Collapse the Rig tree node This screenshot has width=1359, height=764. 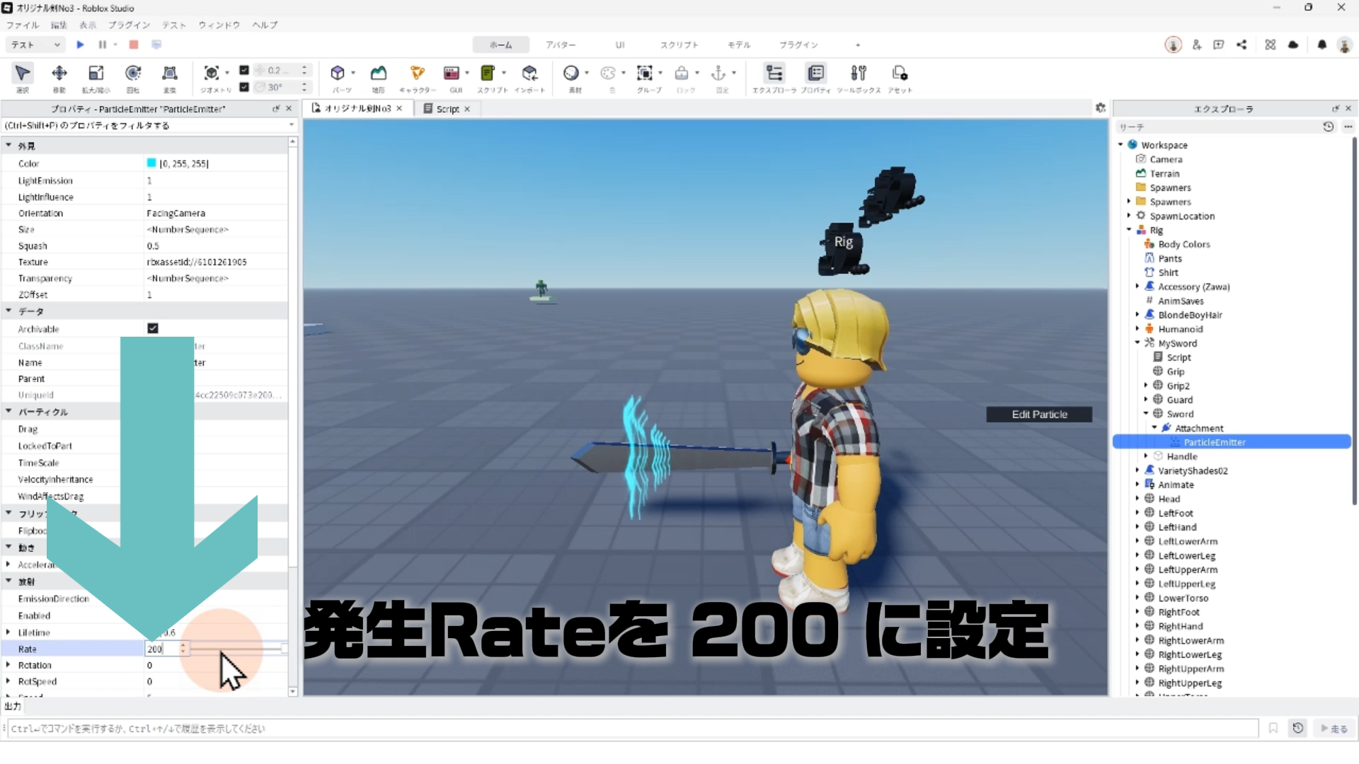pyautogui.click(x=1129, y=230)
